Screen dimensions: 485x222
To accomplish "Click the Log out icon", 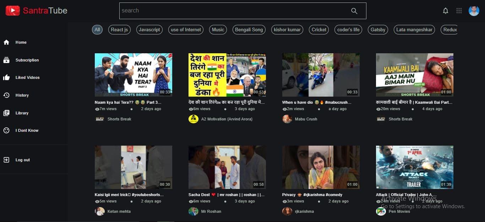I will click(6, 160).
